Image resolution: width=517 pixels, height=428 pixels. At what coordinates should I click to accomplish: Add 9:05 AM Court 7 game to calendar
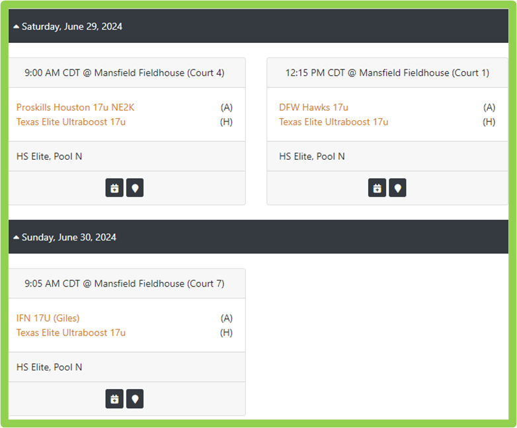(114, 399)
